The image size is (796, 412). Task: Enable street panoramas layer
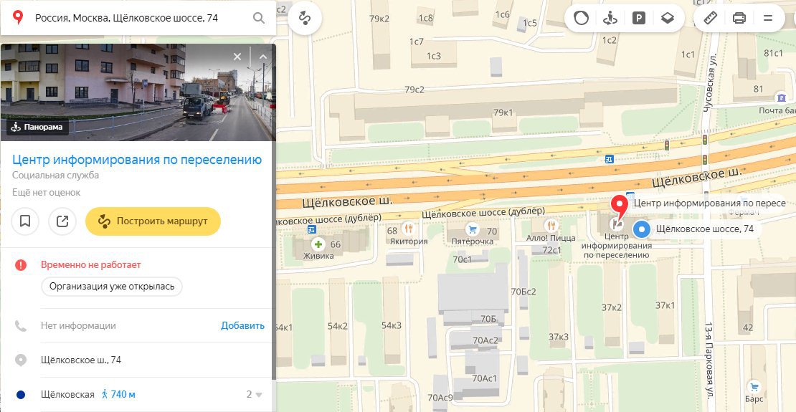(x=610, y=18)
